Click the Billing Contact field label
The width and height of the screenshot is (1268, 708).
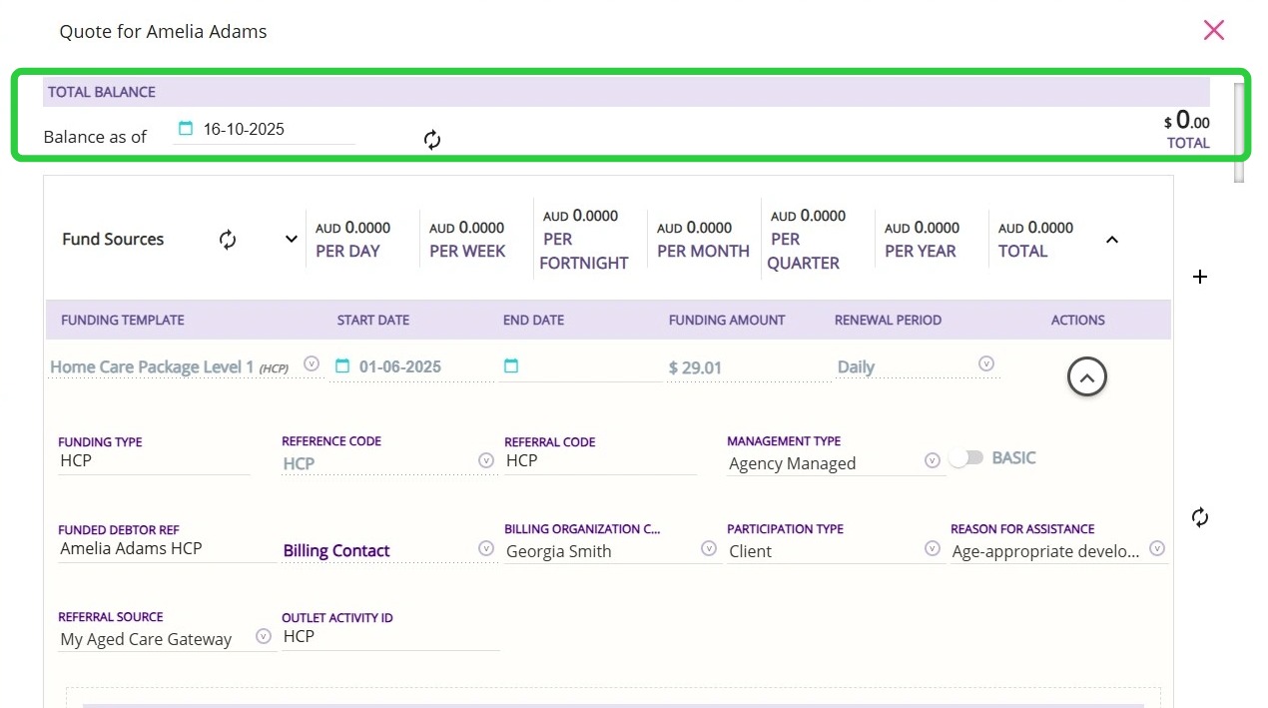point(336,551)
